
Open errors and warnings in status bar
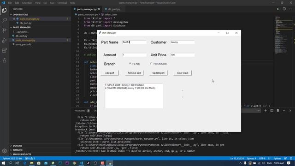[30, 158]
